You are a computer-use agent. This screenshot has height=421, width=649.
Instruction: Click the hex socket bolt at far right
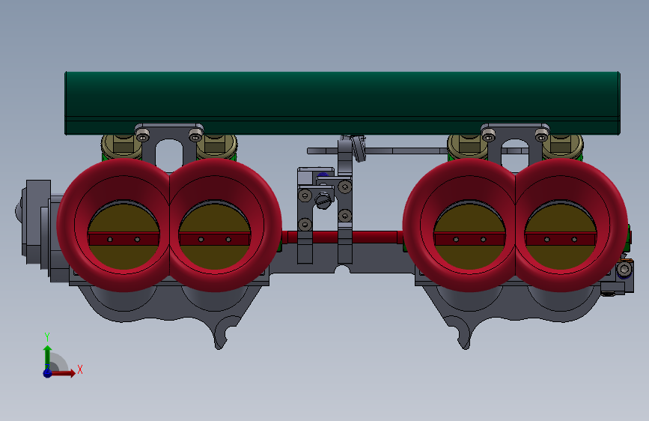(624, 270)
